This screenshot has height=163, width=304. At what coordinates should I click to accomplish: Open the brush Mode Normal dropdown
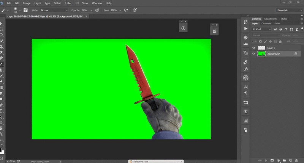pos(54,10)
